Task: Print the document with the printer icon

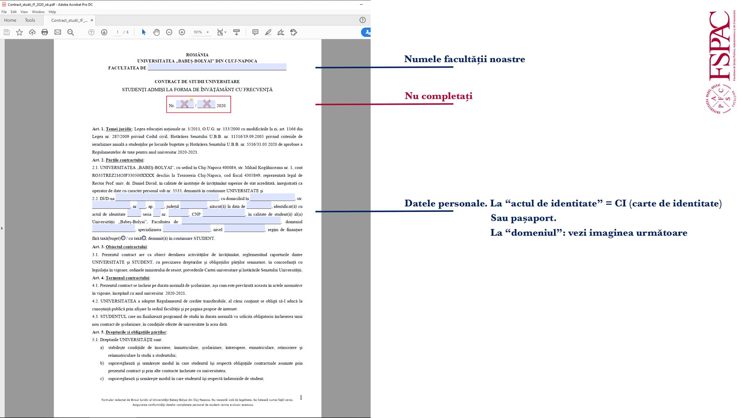Action: (45, 32)
